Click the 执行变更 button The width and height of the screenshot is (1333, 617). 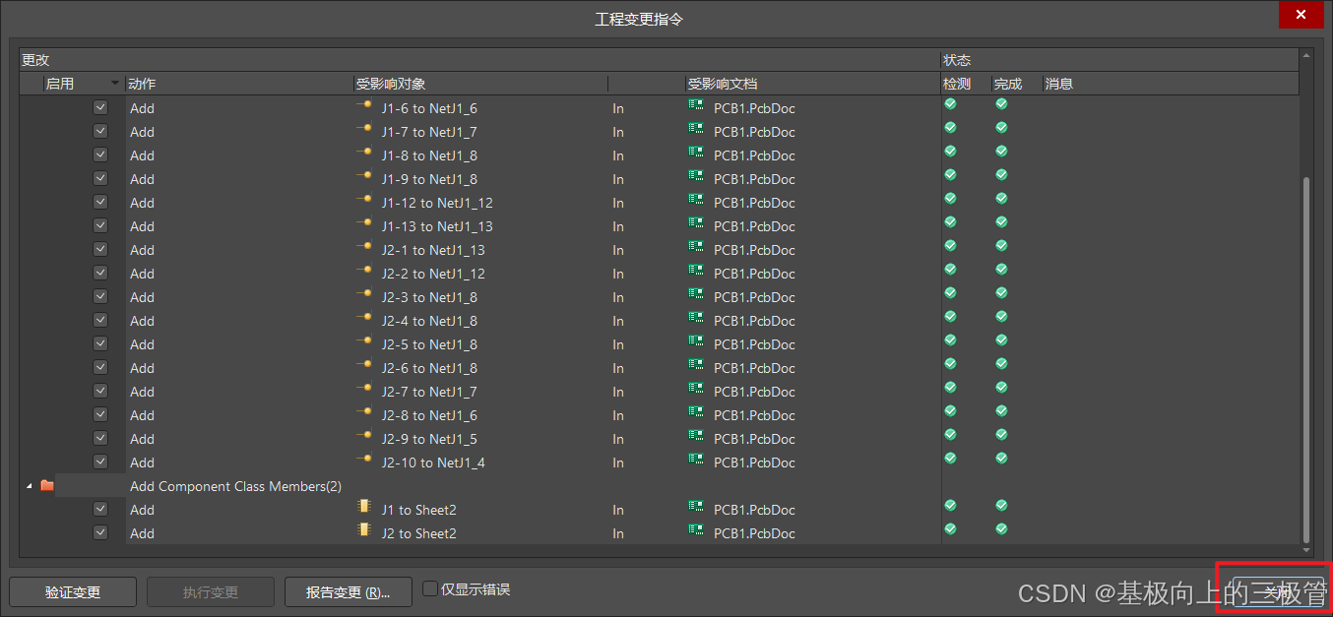point(211,592)
